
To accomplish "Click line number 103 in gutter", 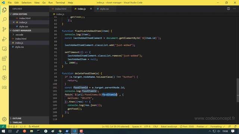I will pos(55,95).
